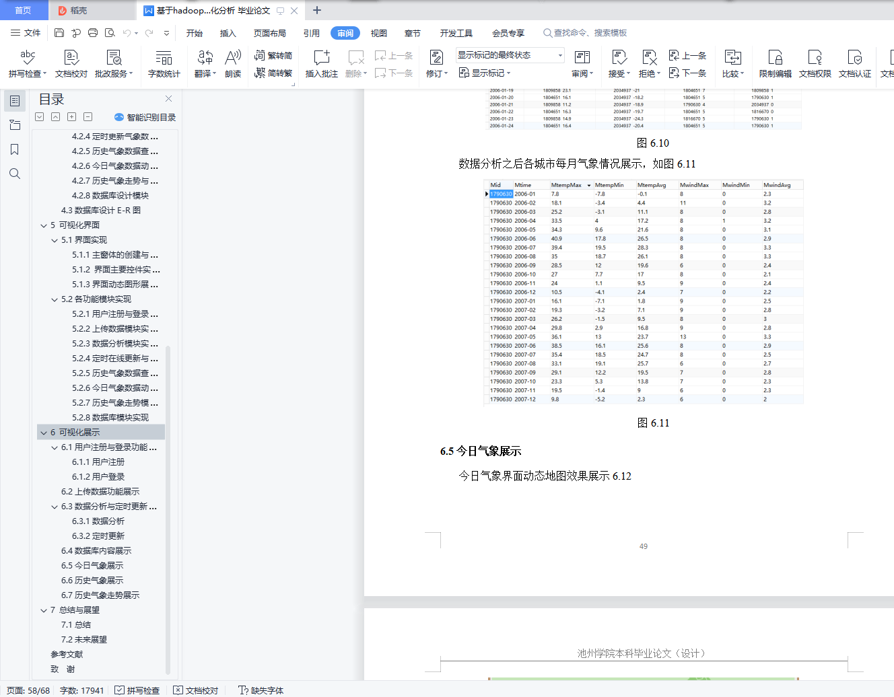Accept the change with 接受
The width and height of the screenshot is (894, 697).
coord(619,64)
